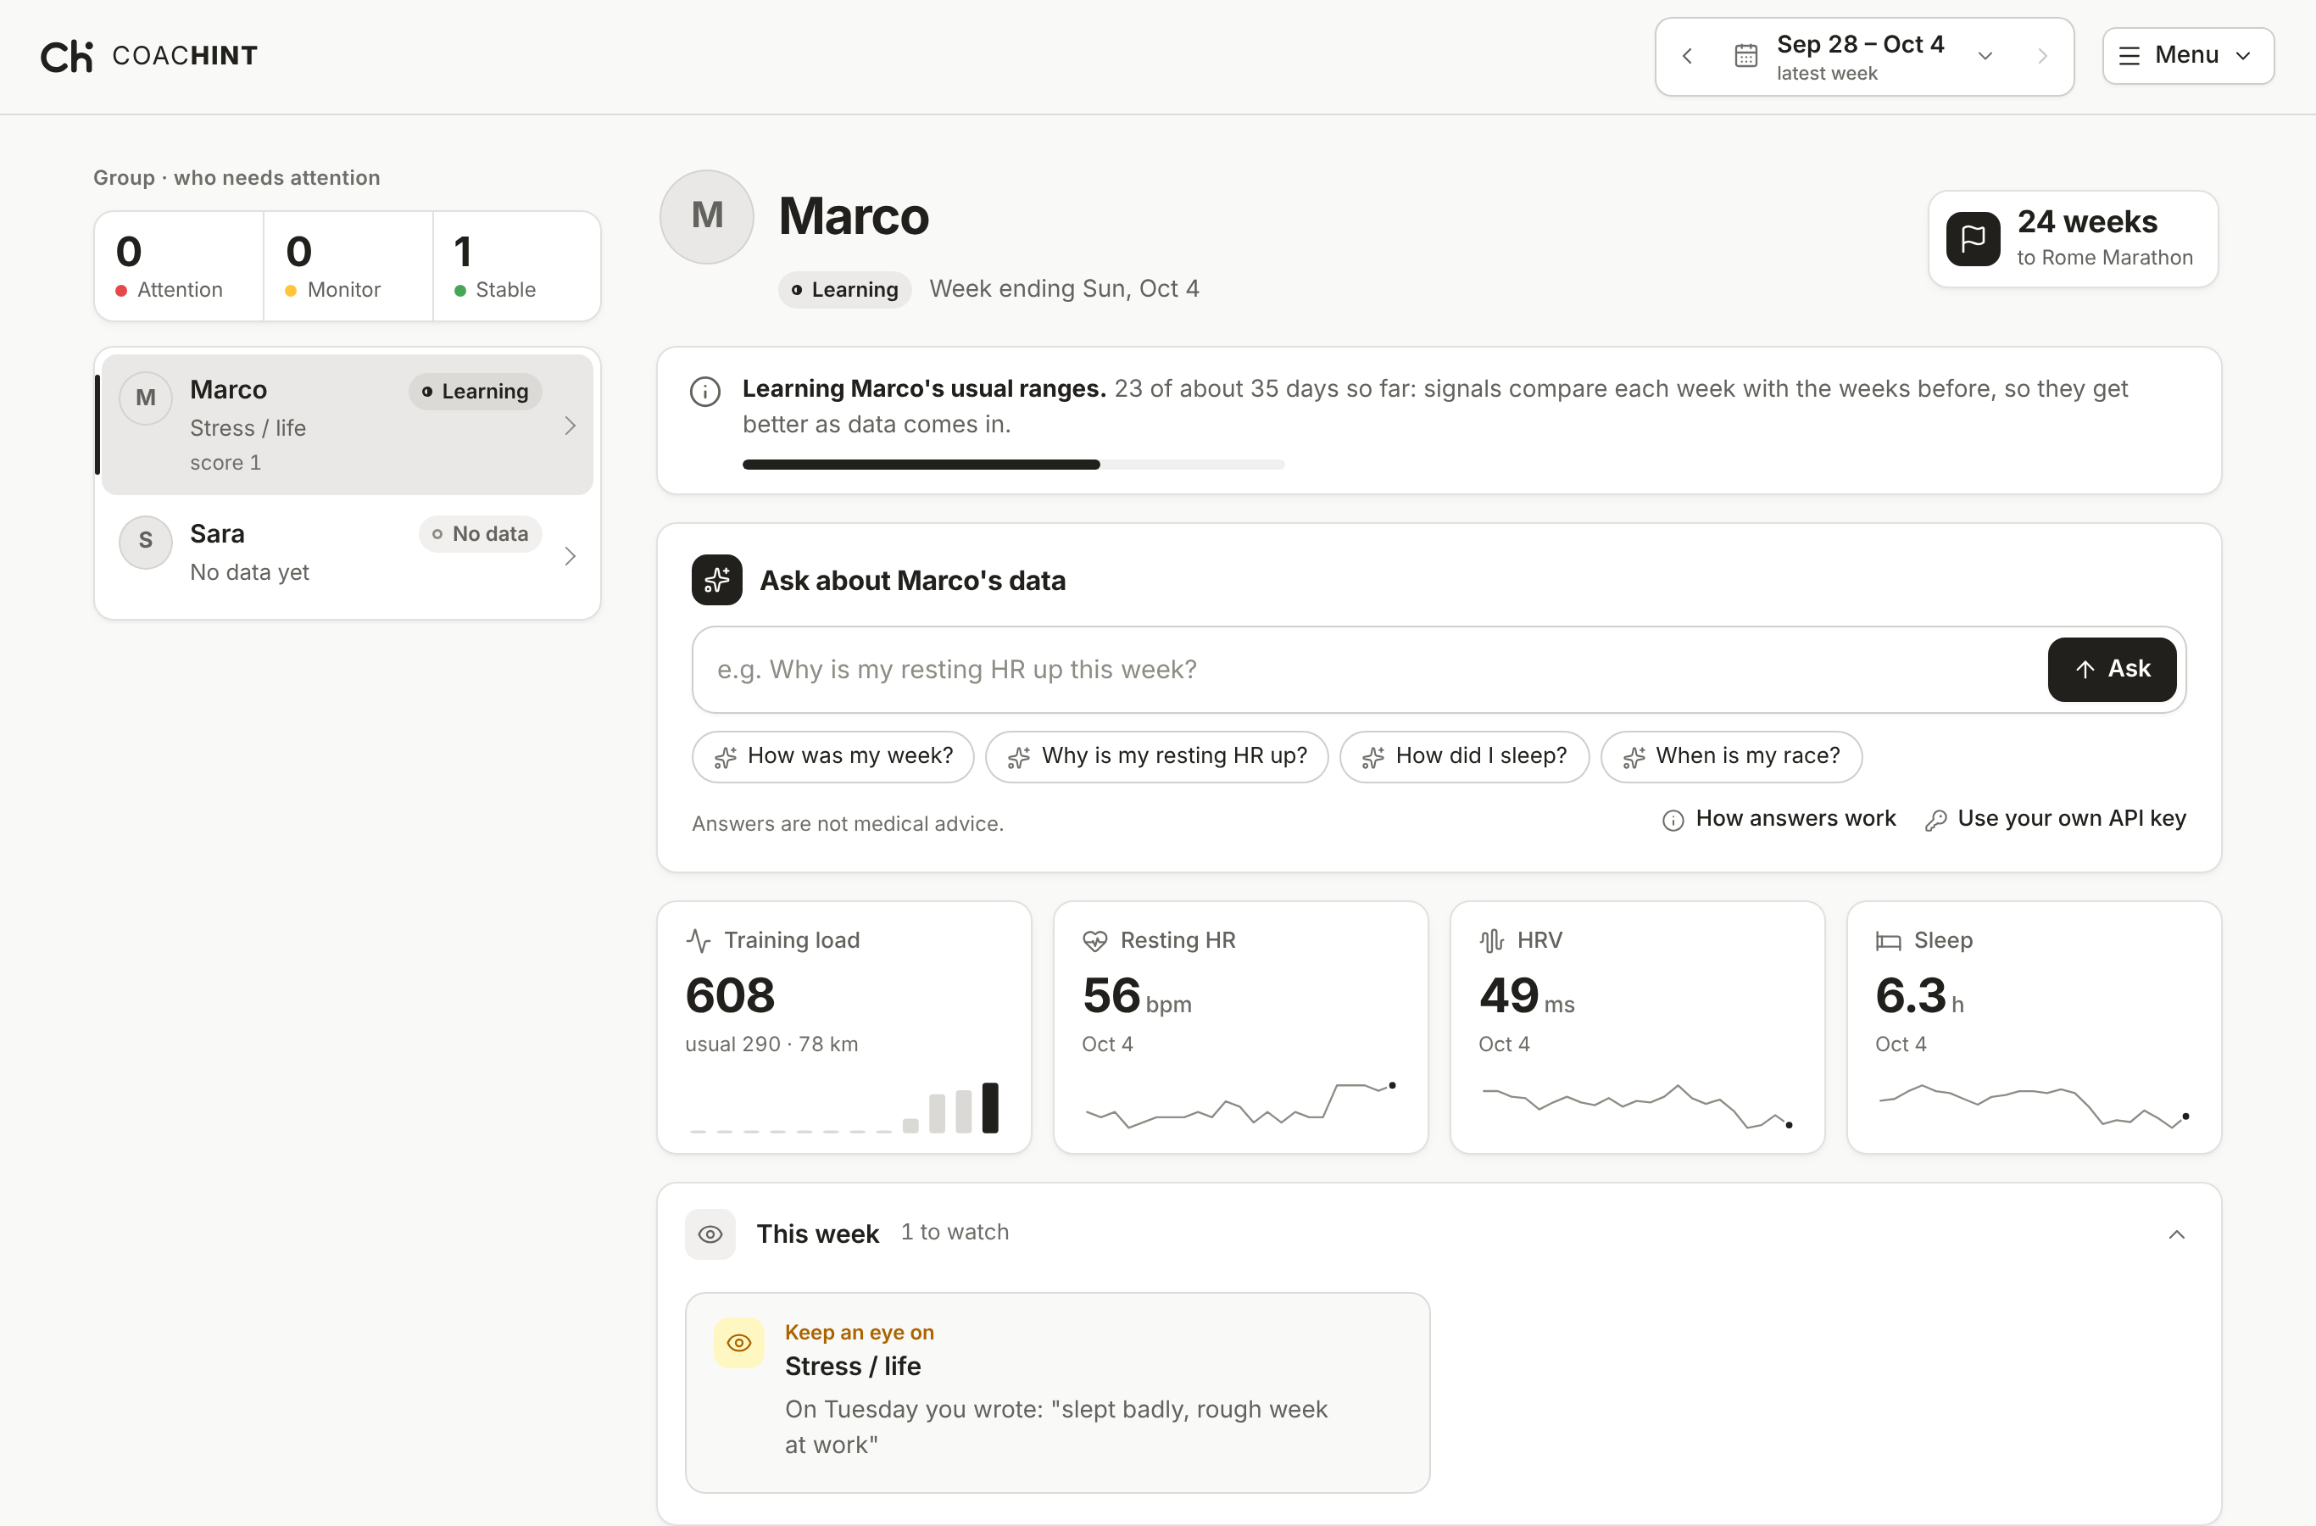Click the HRV waveform icon
The image size is (2316, 1526).
click(1492, 940)
